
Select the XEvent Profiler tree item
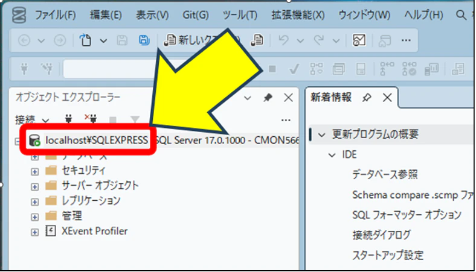click(94, 231)
